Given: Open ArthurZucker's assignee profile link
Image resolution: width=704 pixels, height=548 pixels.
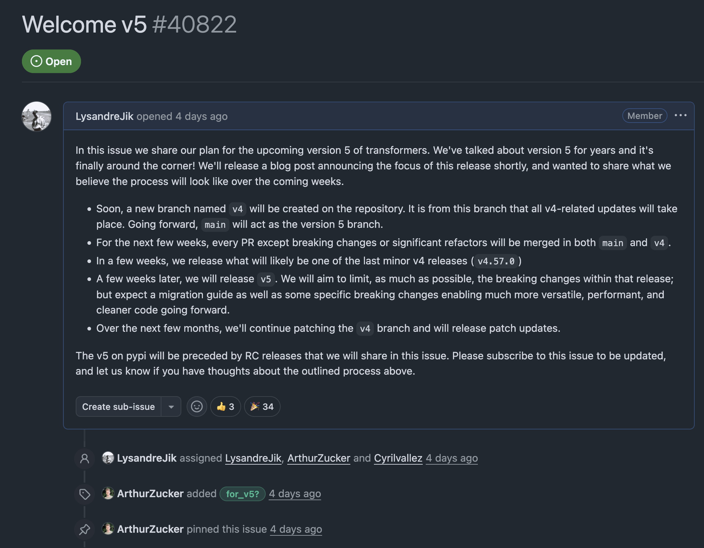Looking at the screenshot, I should (x=318, y=458).
